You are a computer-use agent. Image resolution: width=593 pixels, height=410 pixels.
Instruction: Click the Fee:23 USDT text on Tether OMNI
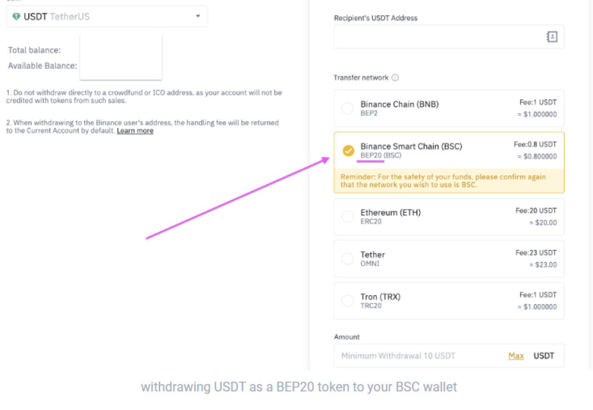536,253
